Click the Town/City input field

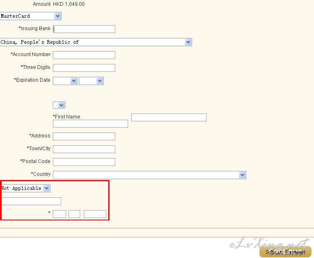[x=84, y=149]
